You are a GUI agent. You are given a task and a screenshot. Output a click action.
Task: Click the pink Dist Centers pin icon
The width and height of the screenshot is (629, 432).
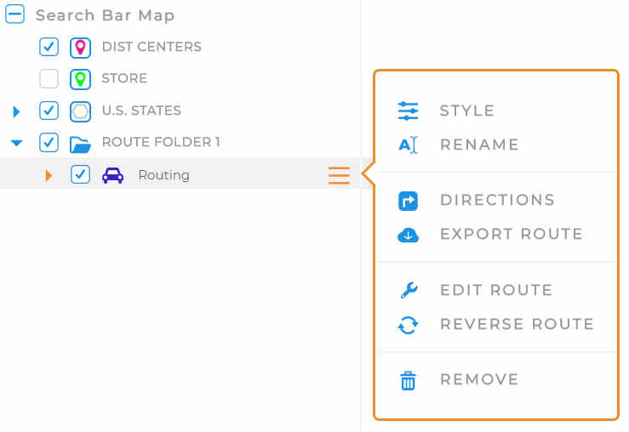click(x=80, y=48)
